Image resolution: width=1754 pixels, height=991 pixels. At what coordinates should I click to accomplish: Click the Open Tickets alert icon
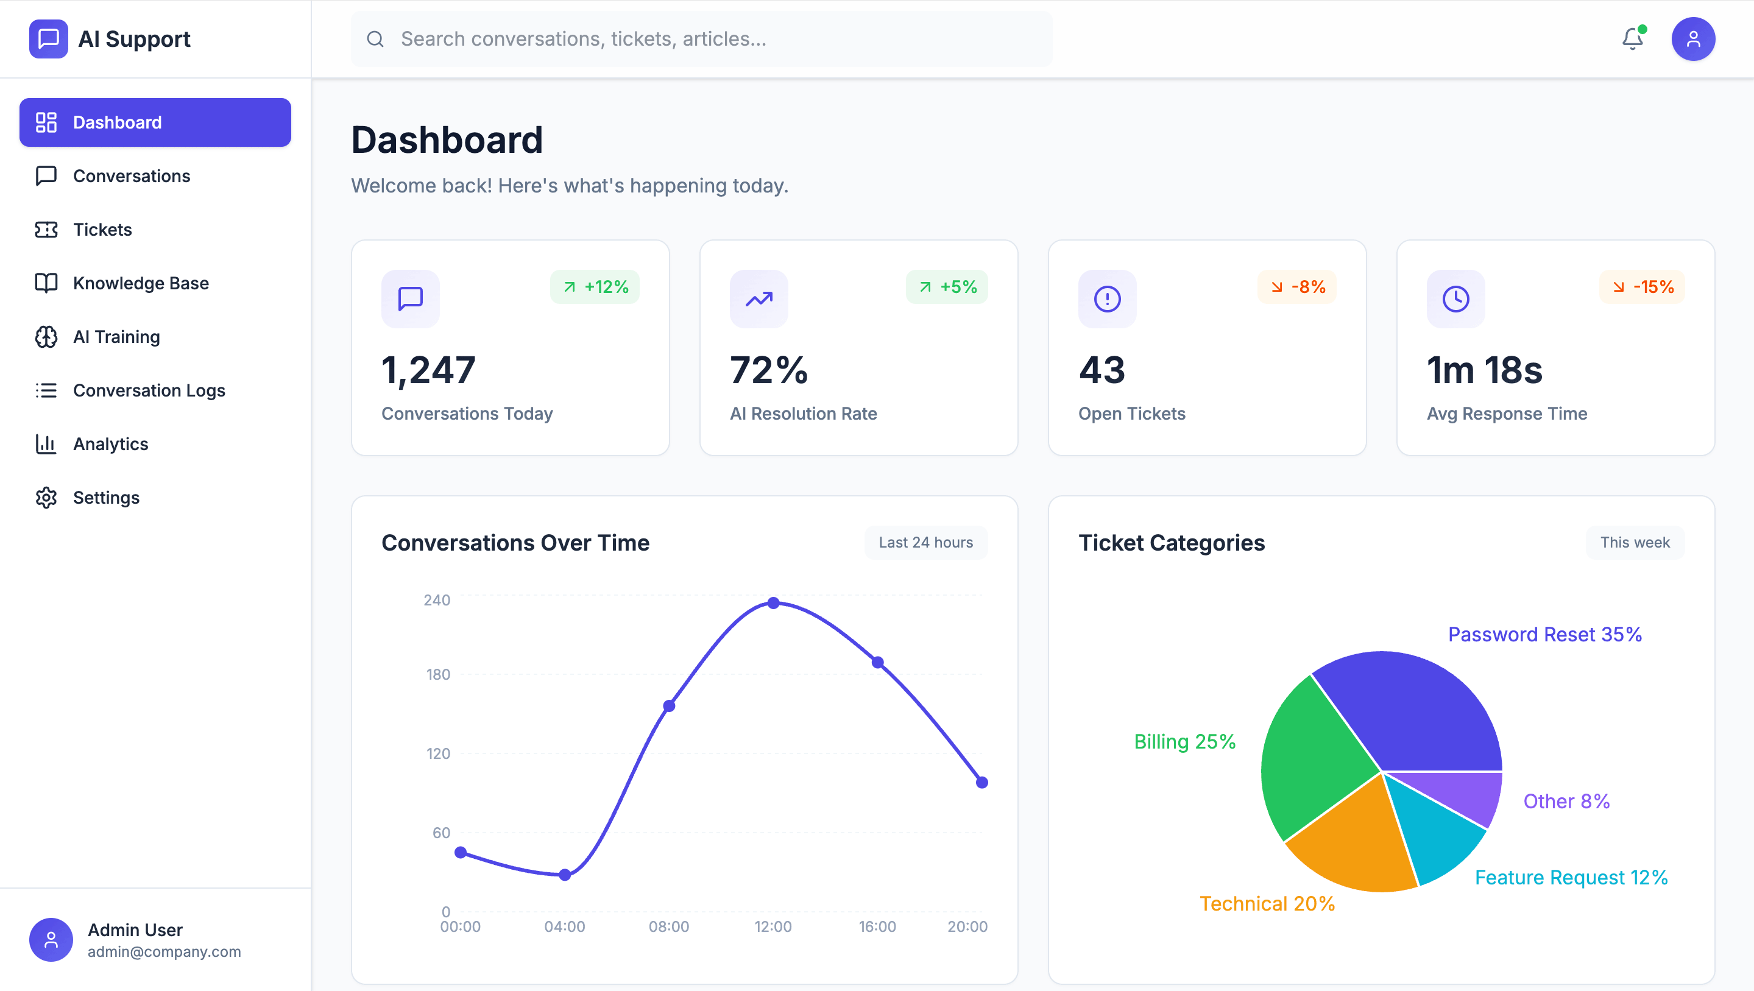1107,299
